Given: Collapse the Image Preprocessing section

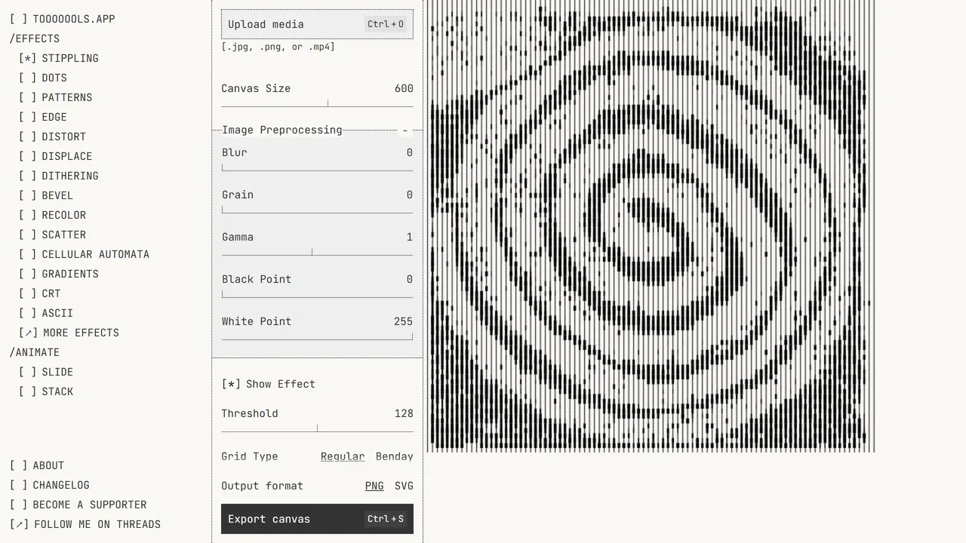Looking at the screenshot, I should [405, 130].
